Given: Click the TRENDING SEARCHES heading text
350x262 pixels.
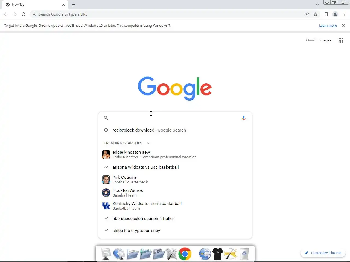Looking at the screenshot, I should (x=123, y=143).
